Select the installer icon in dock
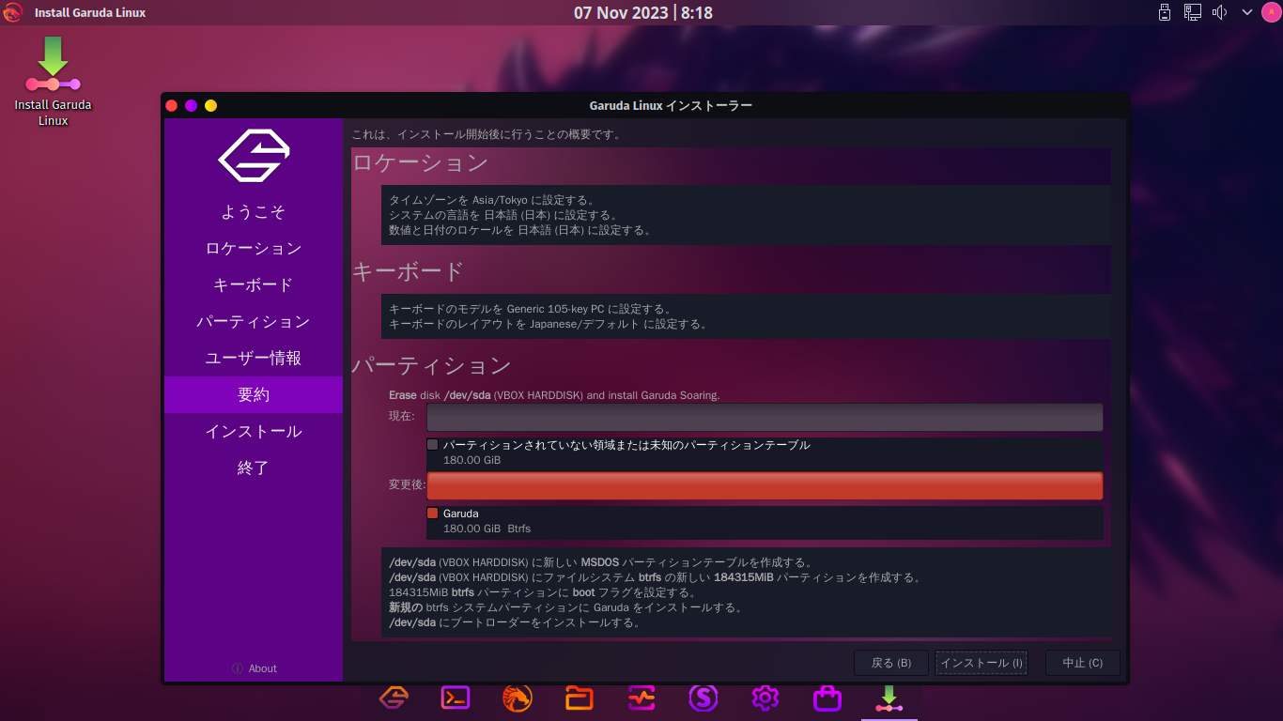1283x721 pixels. click(x=889, y=698)
